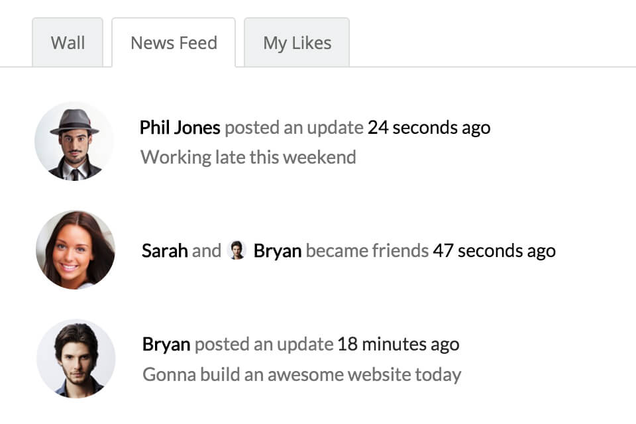
Task: Open Sarah's large profile avatar
Action: click(x=75, y=250)
